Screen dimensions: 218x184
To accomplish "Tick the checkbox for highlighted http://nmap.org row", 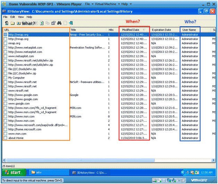I will [x=6, y=35].
